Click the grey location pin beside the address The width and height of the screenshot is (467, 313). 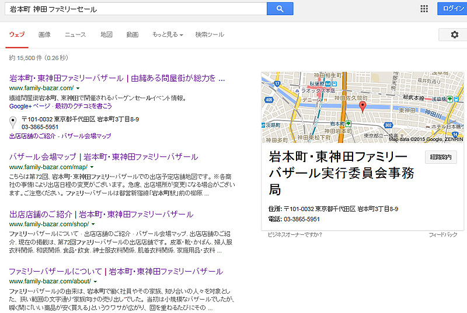tap(13, 122)
